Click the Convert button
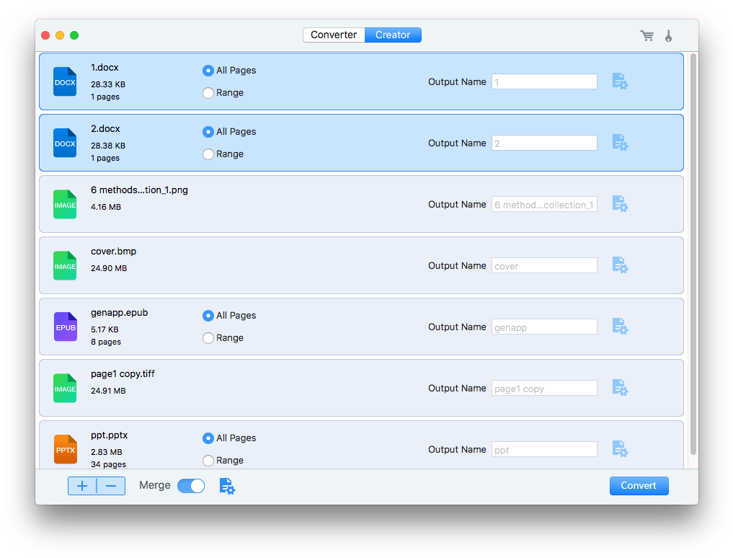Viewport: 733px width, 558px height. click(639, 486)
